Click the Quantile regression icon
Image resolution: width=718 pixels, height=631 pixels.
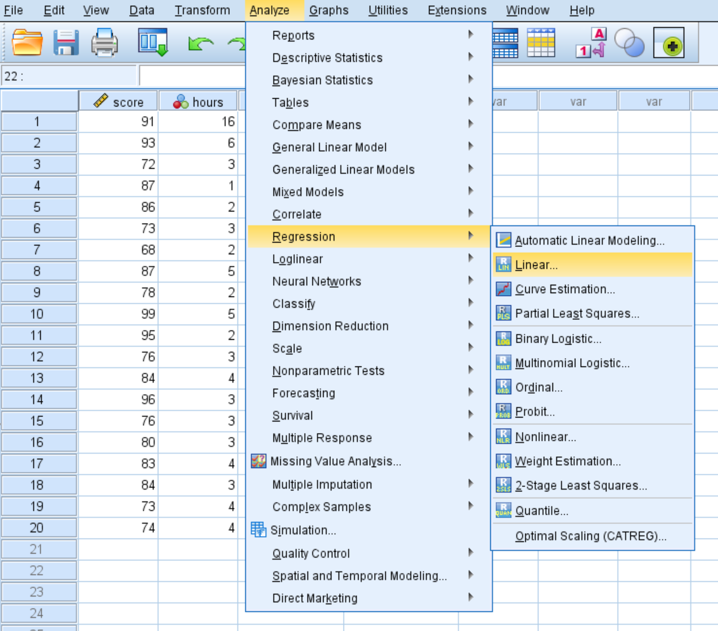(x=503, y=510)
